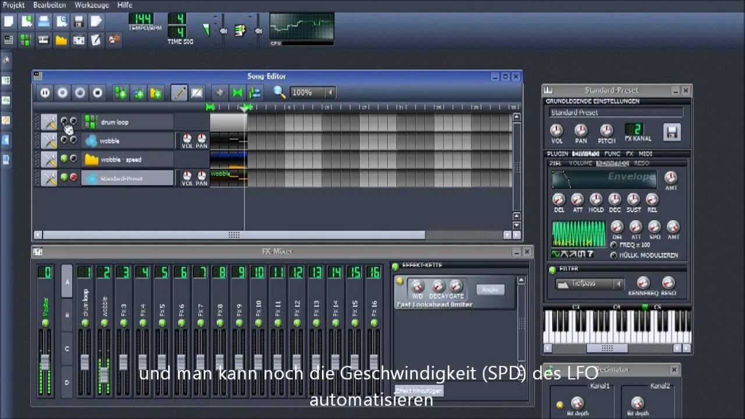Click the playback position behavior icon
The image size is (745, 419).
point(254,93)
